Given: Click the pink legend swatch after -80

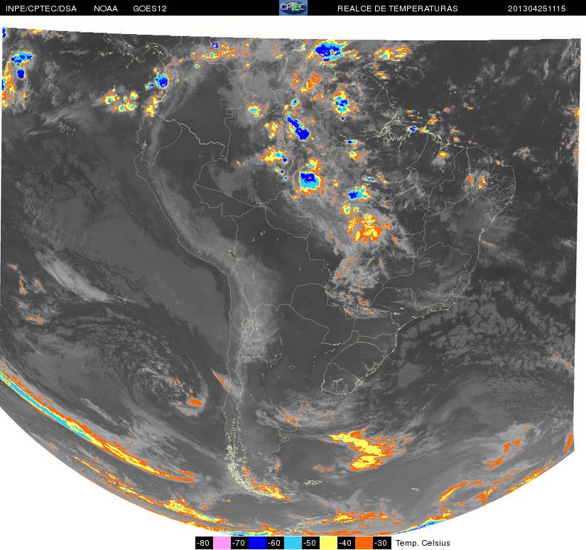Looking at the screenshot, I should (x=222, y=543).
